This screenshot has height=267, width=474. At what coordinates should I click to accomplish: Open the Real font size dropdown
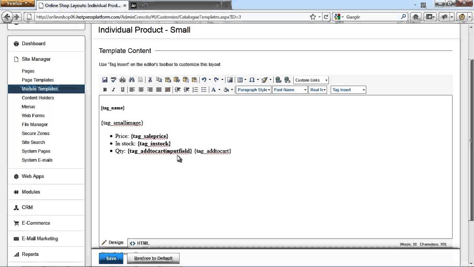tap(318, 90)
